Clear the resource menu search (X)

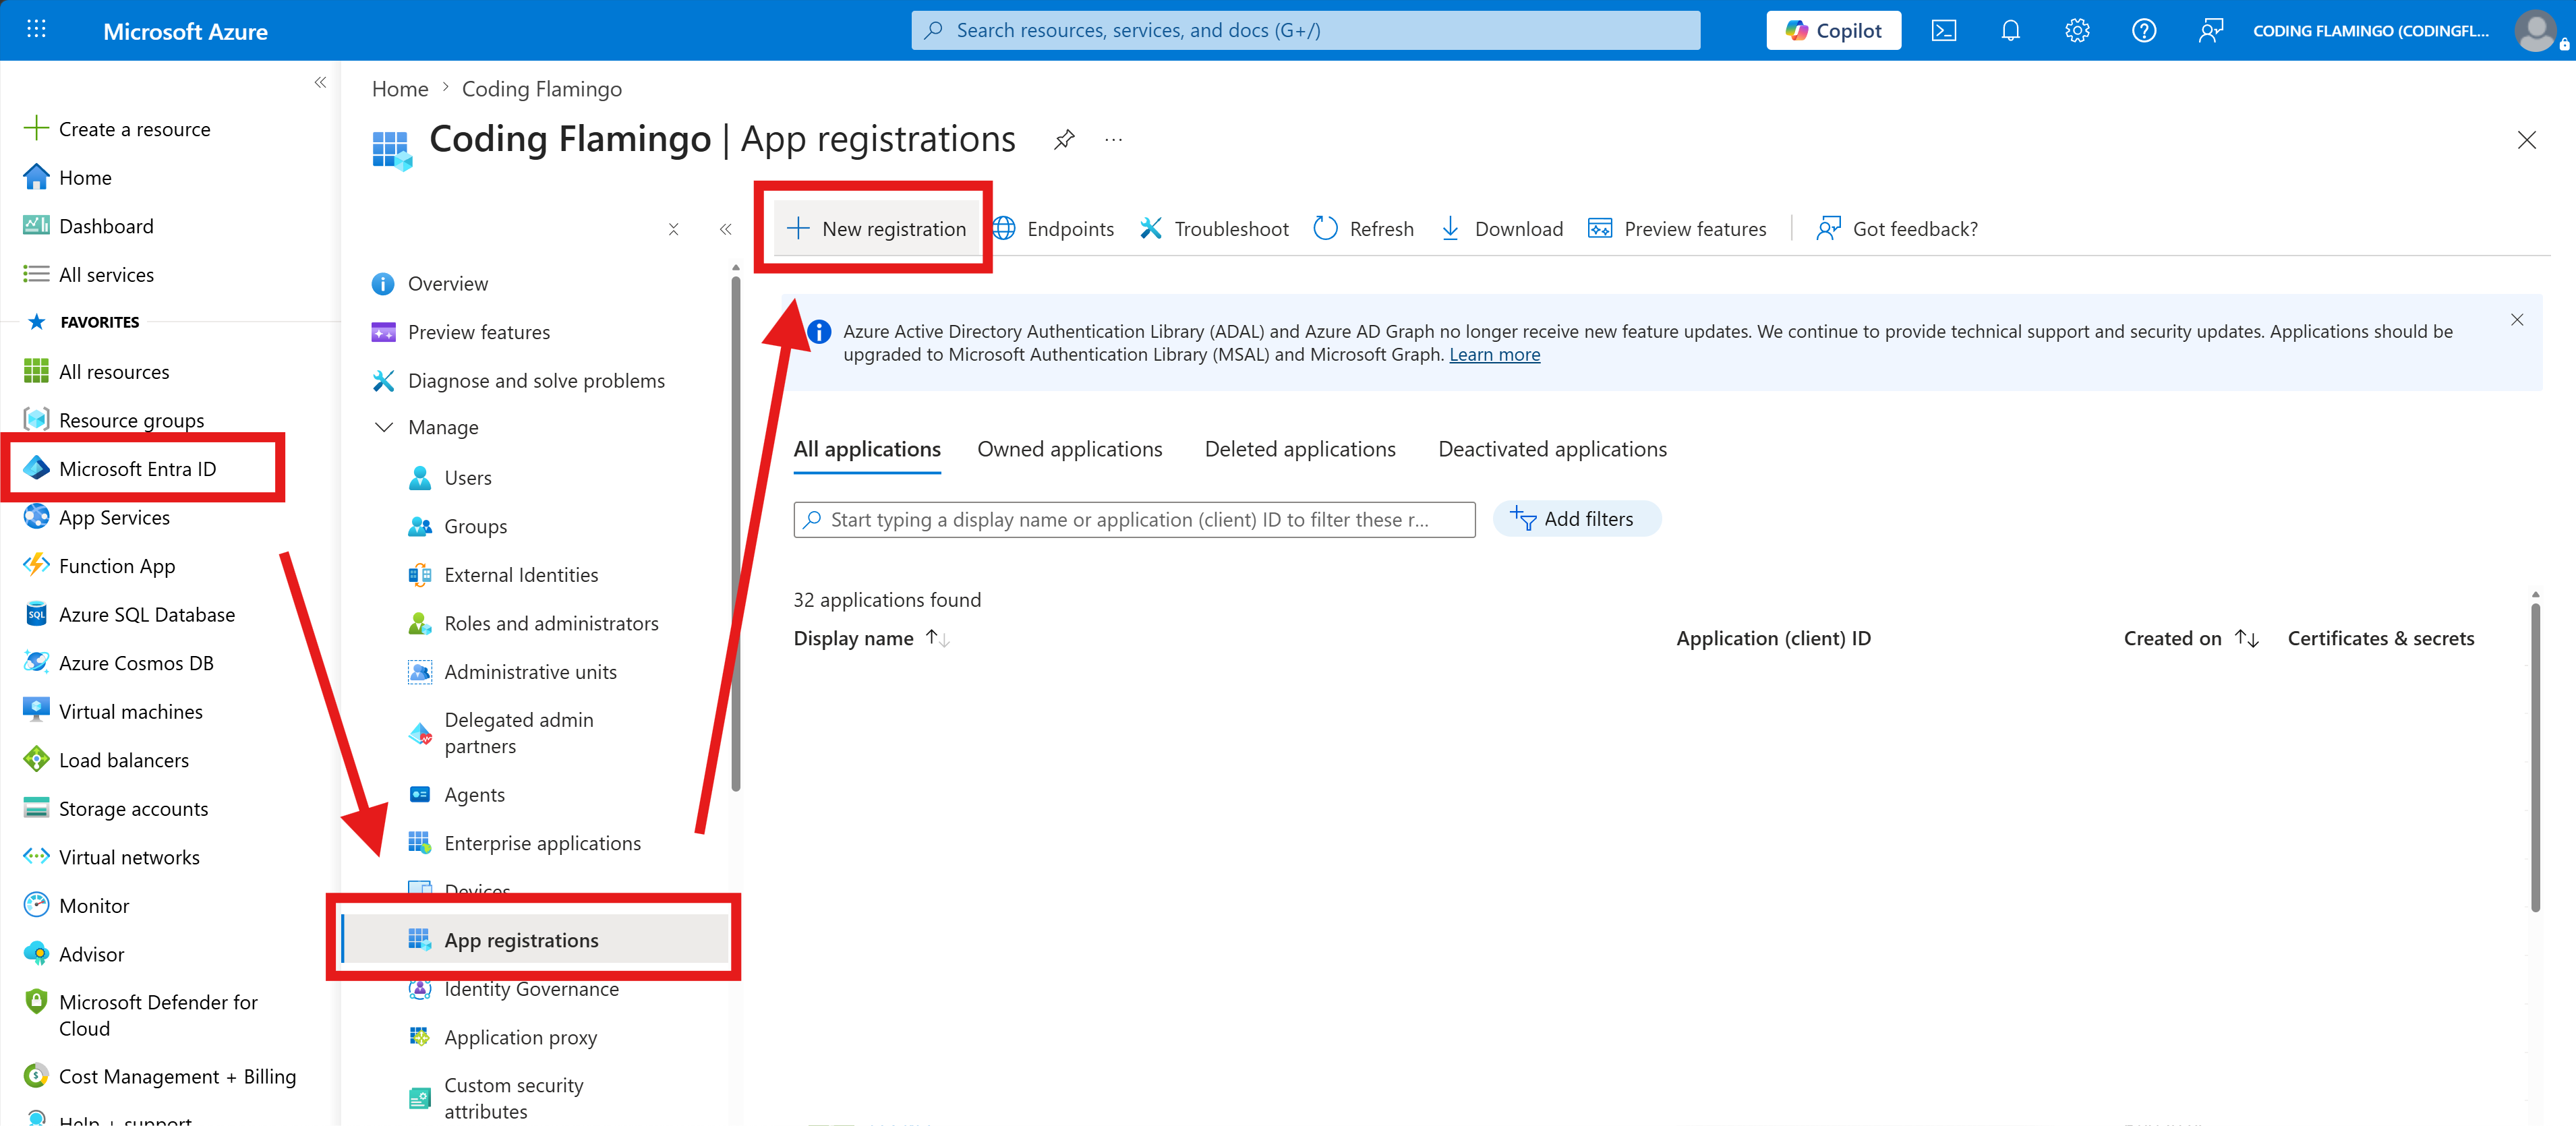tap(674, 229)
